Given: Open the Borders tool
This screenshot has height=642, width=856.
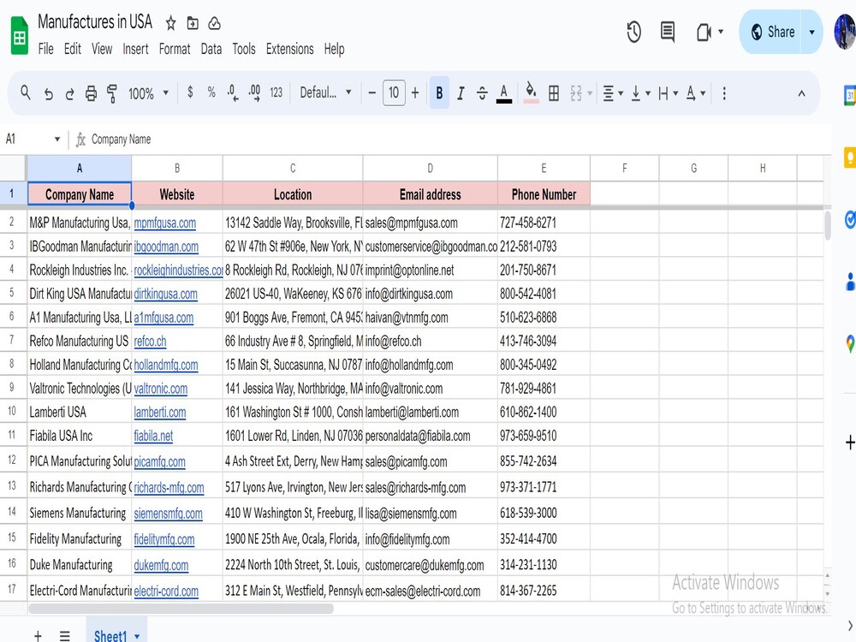Looking at the screenshot, I should coord(553,92).
